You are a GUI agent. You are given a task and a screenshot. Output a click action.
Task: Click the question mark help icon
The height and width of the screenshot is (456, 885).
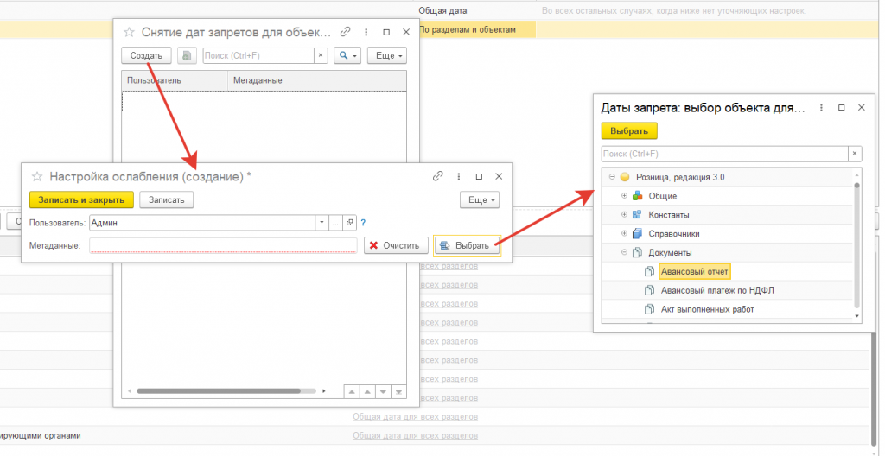point(364,222)
